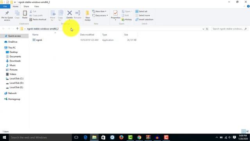250x141 pixels.
Task: Open the Store taskbar icon
Action: pyautogui.click(x=103, y=137)
